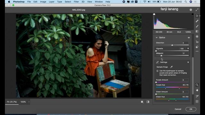Click the Cancel button

click(178, 109)
